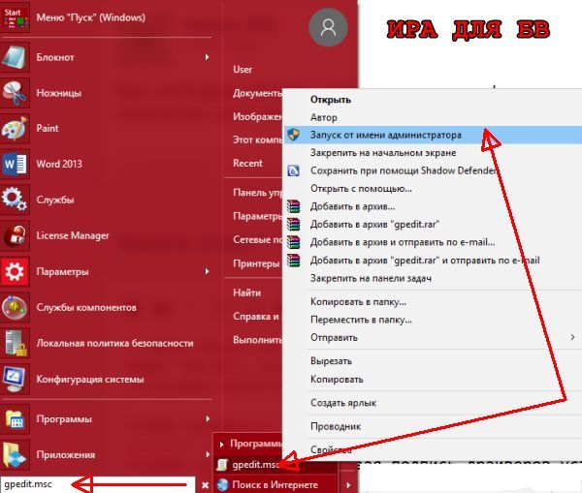
Task: Choose Закрепить на начальном экране
Action: click(x=383, y=153)
